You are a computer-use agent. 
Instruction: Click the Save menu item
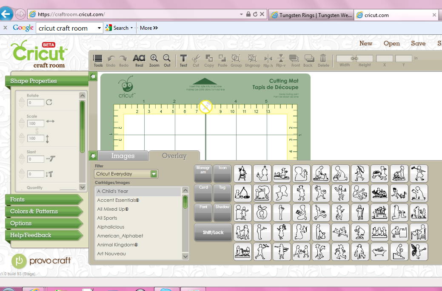(x=418, y=43)
